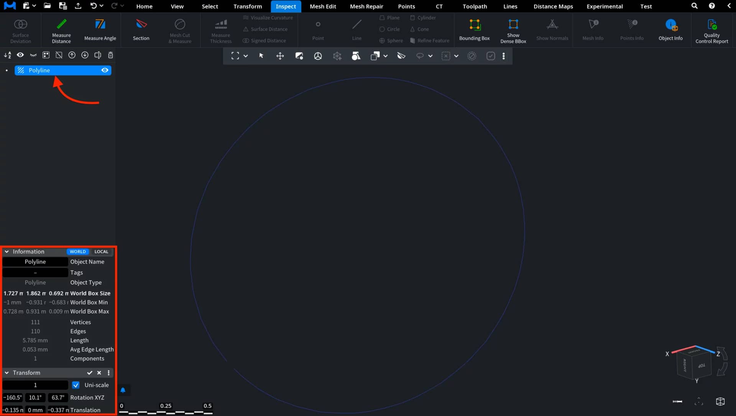This screenshot has height=416, width=736.
Task: Click the delete trash icon in scene toolbar
Action: (x=110, y=55)
